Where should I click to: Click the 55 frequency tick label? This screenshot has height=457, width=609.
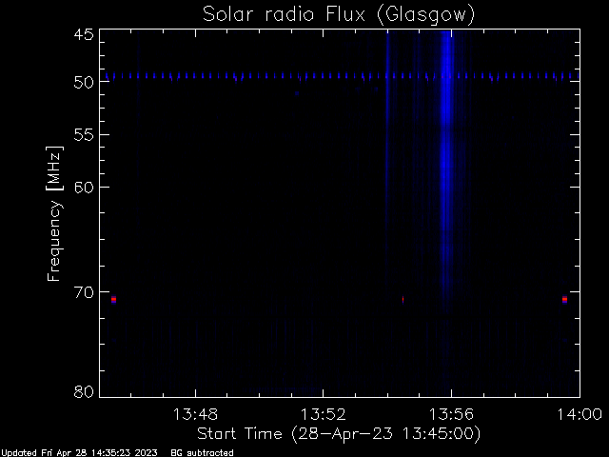point(84,135)
